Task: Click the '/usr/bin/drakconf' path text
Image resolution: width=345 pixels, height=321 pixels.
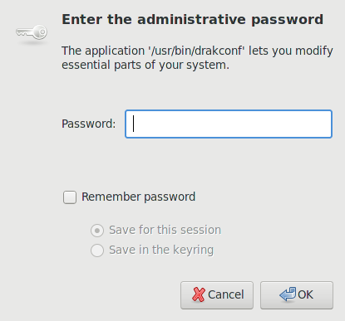Action: (x=196, y=51)
